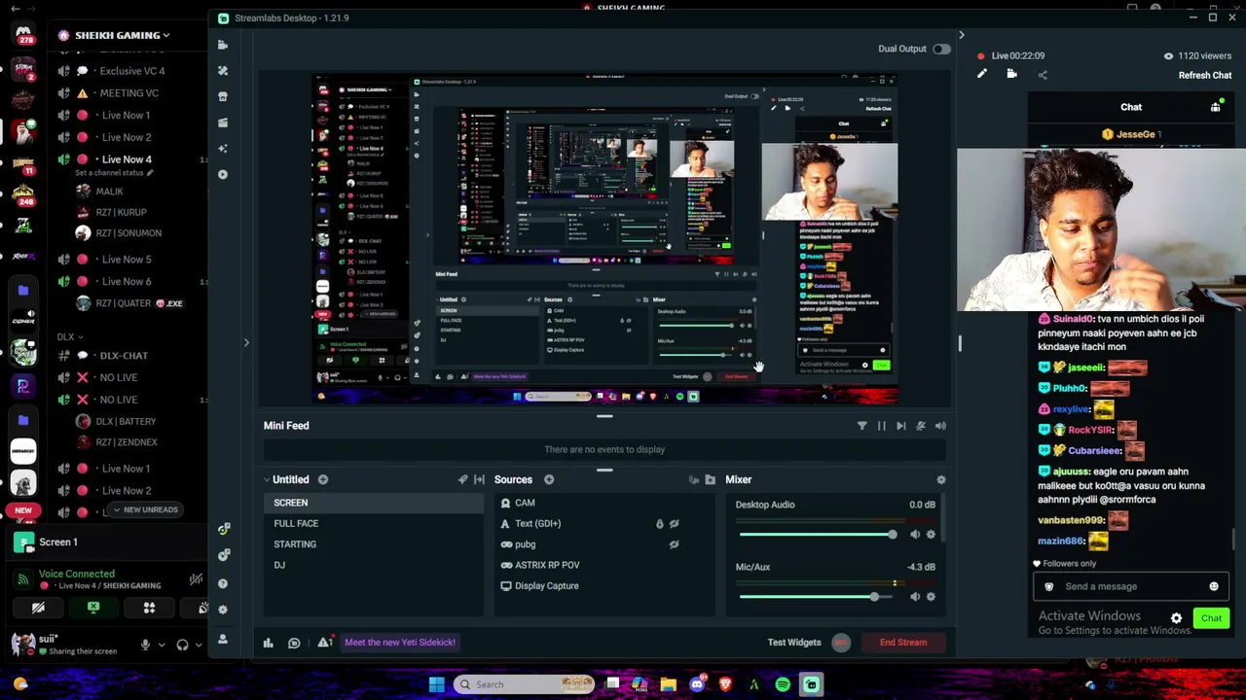Screen dimensions: 1246x700
Task: Add a source folder in Sources panel
Action: point(711,479)
